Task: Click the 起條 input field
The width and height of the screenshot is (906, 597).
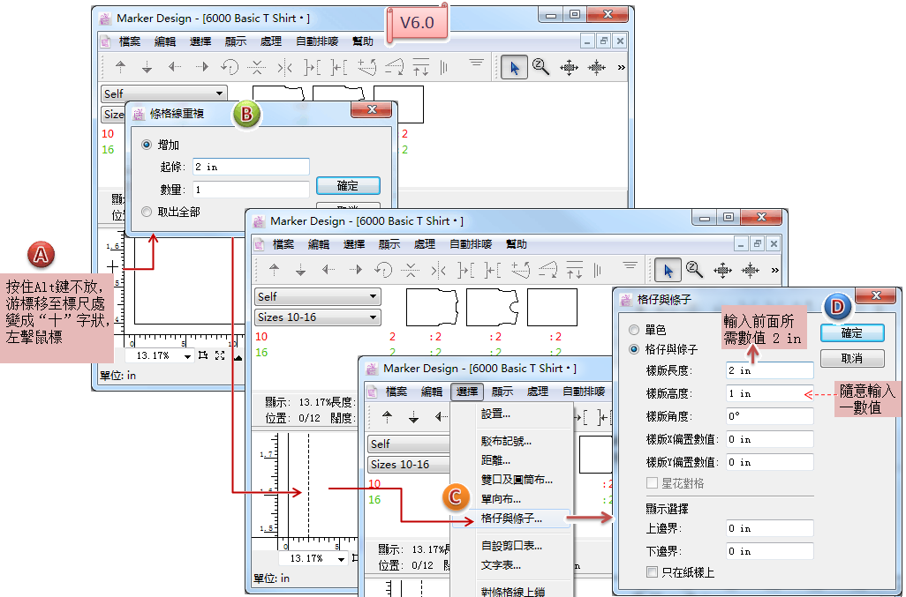Action: (251, 167)
